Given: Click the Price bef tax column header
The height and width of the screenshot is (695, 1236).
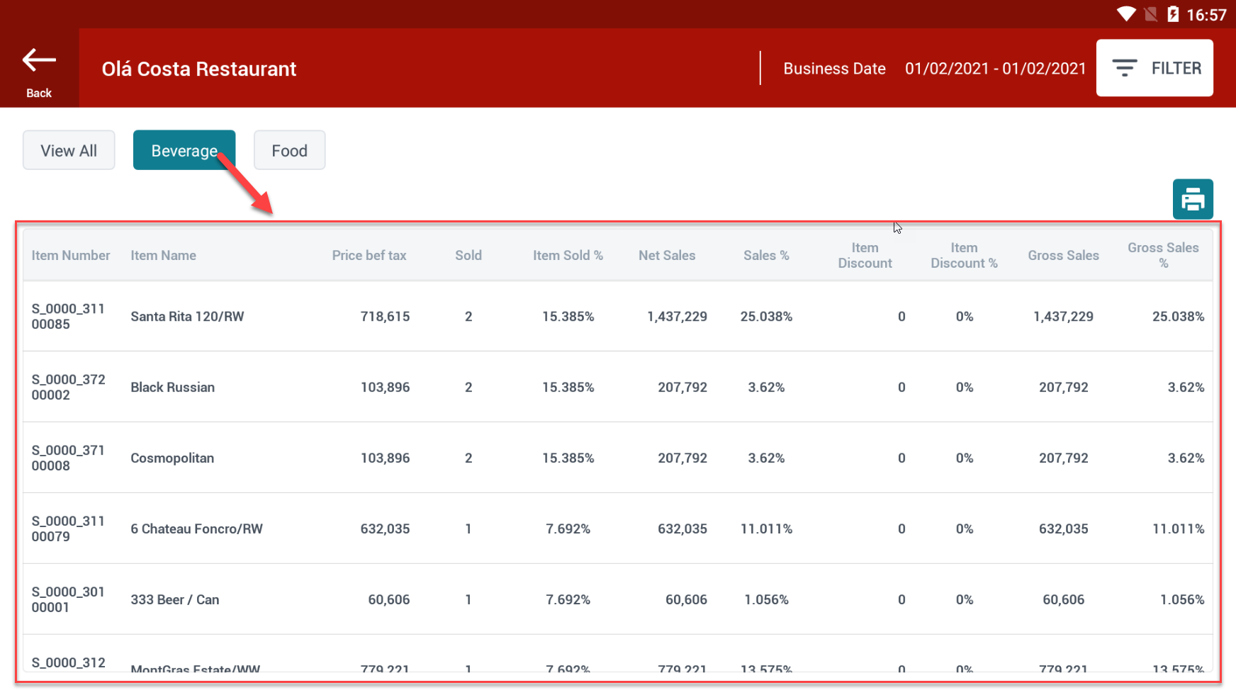Looking at the screenshot, I should coord(369,256).
